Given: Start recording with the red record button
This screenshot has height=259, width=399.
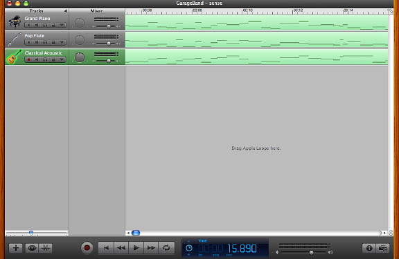Looking at the screenshot, I should click(x=87, y=247).
